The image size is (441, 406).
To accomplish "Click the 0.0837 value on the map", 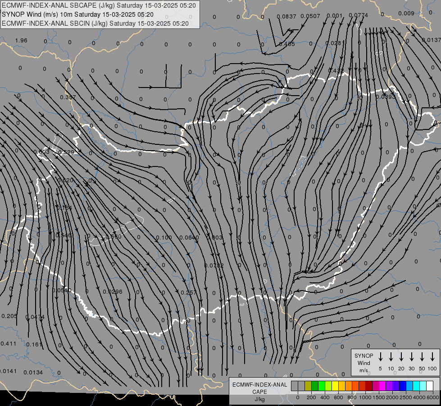I will click(x=286, y=17).
